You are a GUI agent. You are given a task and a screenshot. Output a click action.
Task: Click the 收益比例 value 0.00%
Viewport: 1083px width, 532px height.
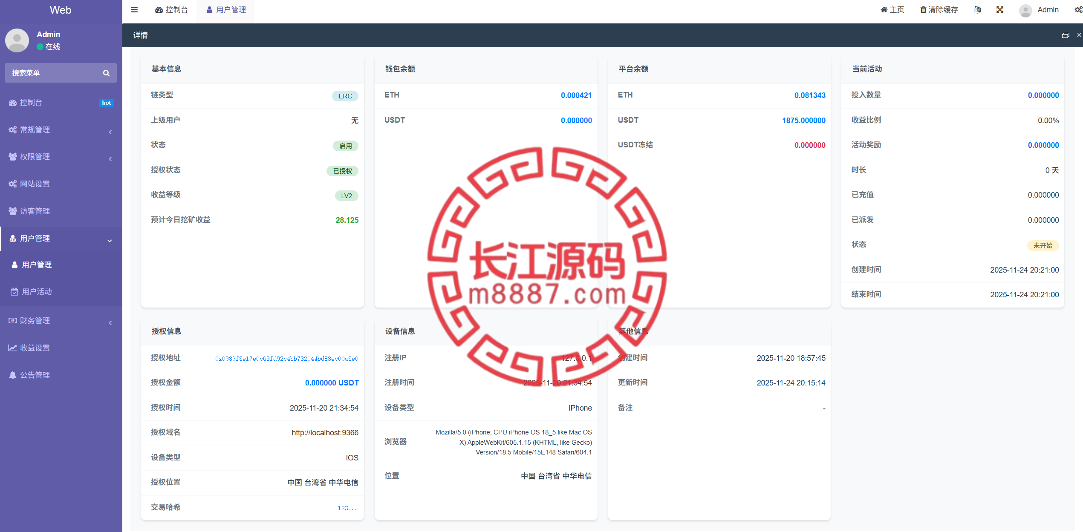[x=1048, y=121]
